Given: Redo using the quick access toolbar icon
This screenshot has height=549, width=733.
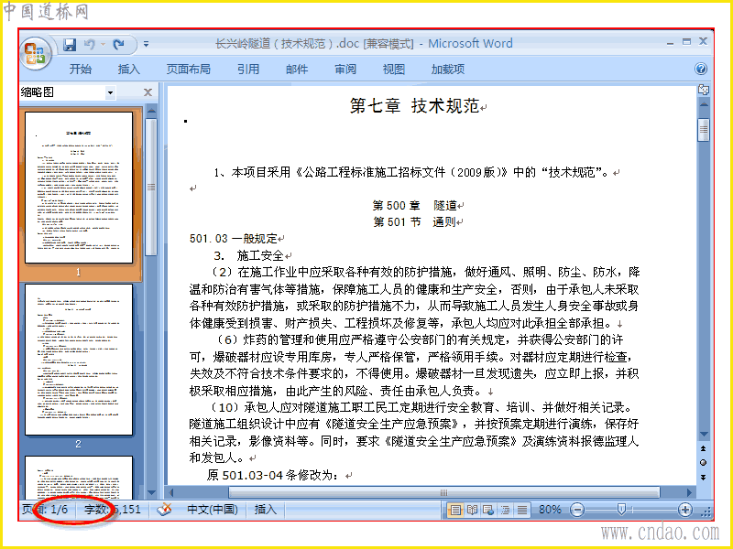Looking at the screenshot, I should (119, 44).
